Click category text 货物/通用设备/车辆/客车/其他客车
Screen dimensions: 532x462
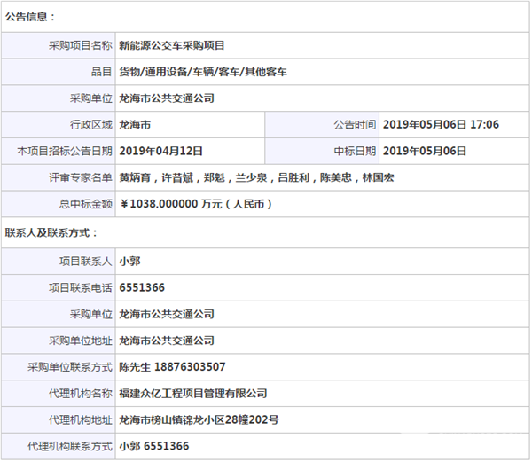coord(203,71)
